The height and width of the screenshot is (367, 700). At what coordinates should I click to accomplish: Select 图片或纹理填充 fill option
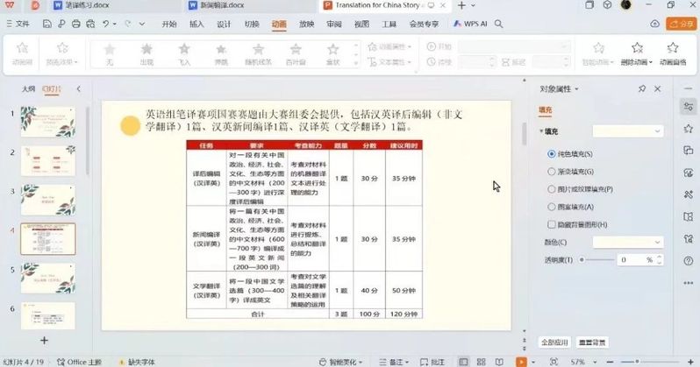pyautogui.click(x=552, y=188)
